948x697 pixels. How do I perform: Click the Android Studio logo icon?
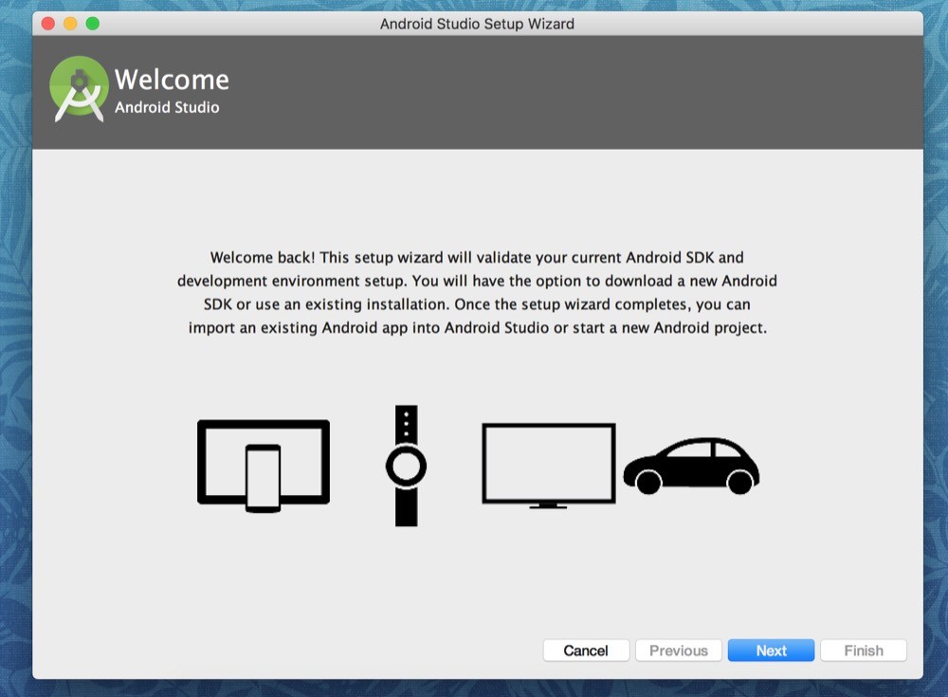click(79, 90)
